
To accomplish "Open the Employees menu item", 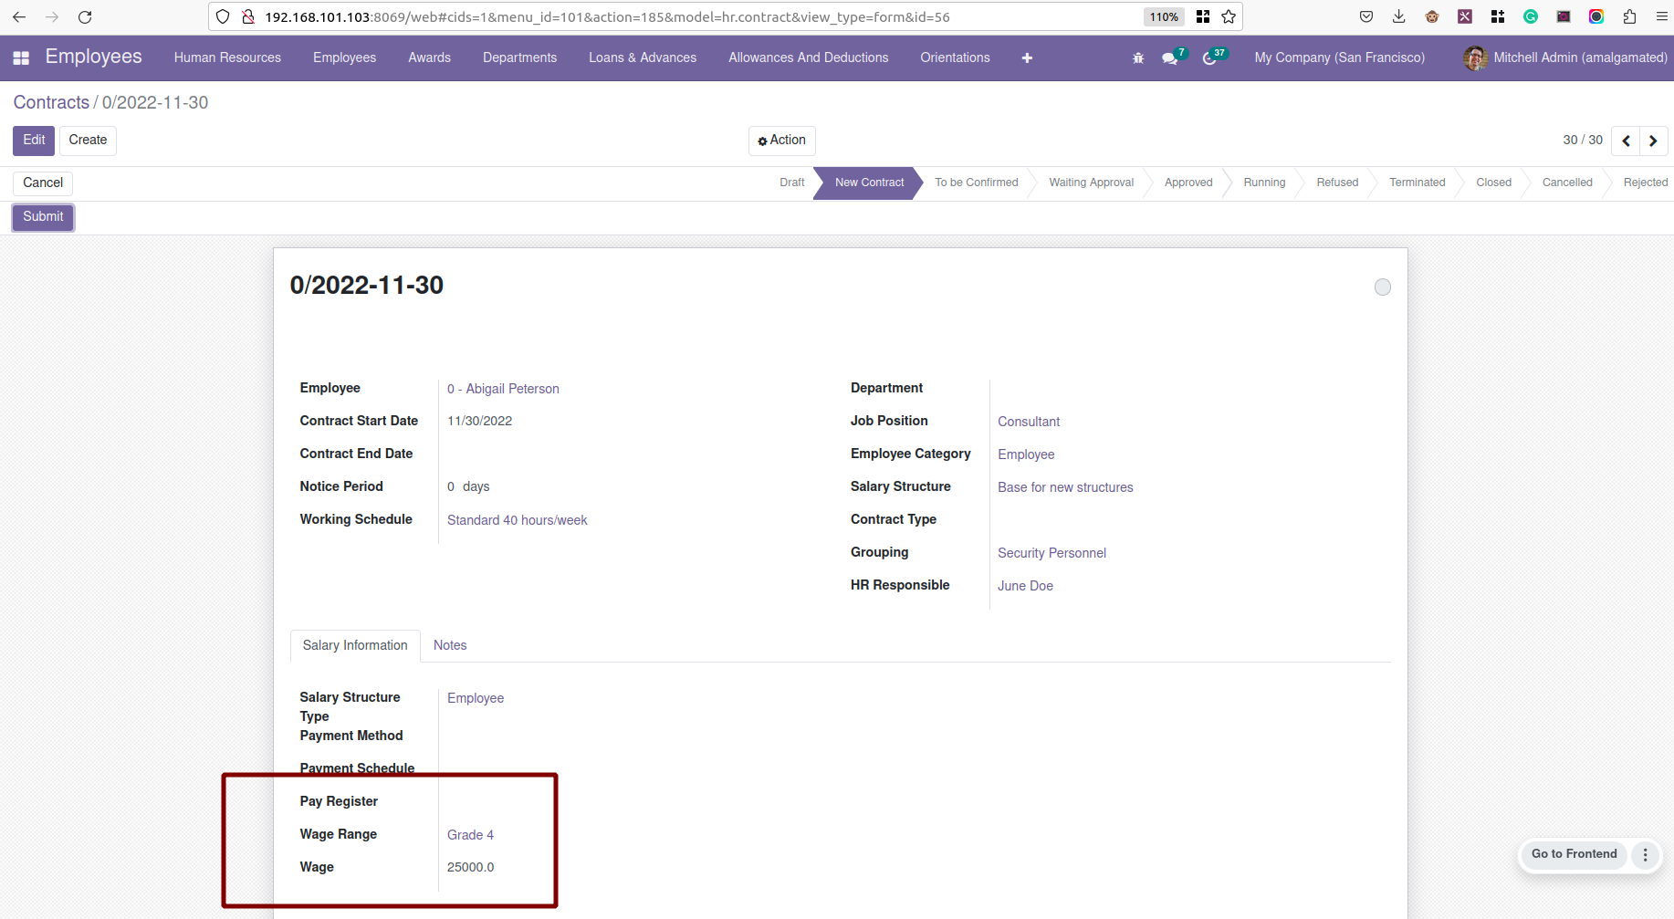I will 344,57.
